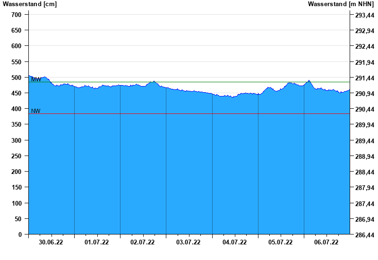Select the 'MW' mean water level label

pyautogui.click(x=36, y=79)
